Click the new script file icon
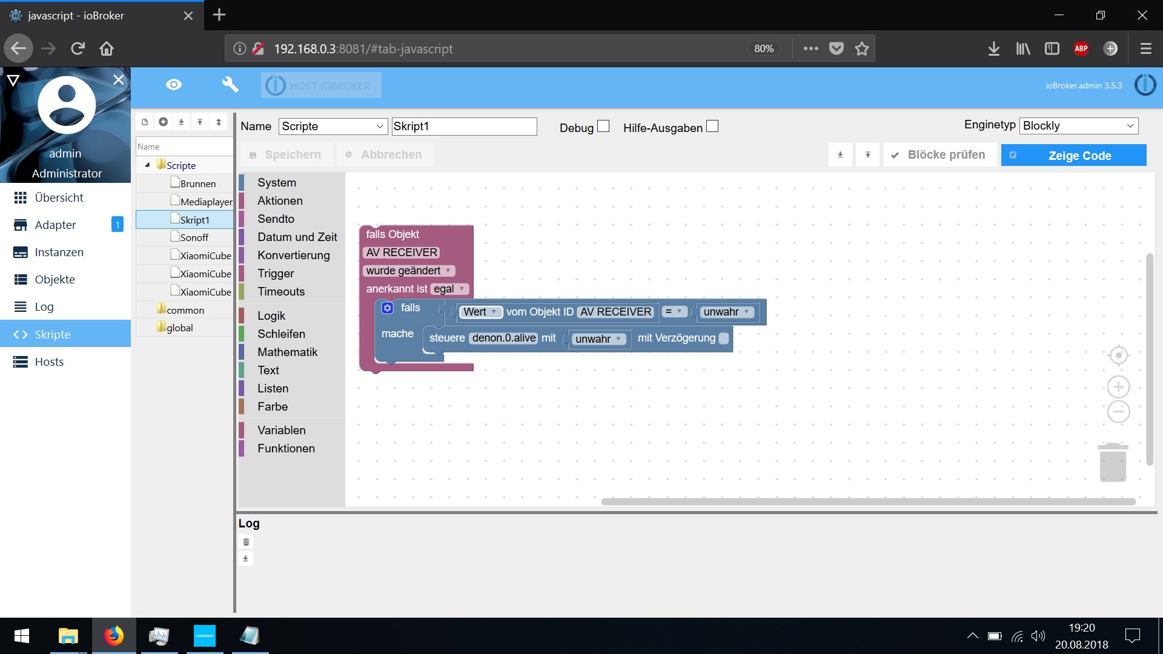 (145, 122)
